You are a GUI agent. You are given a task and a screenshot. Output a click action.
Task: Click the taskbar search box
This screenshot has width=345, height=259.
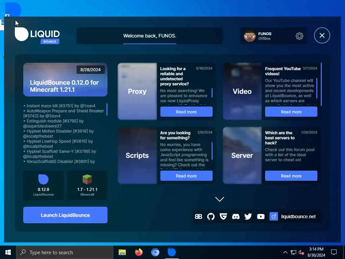pos(64,252)
